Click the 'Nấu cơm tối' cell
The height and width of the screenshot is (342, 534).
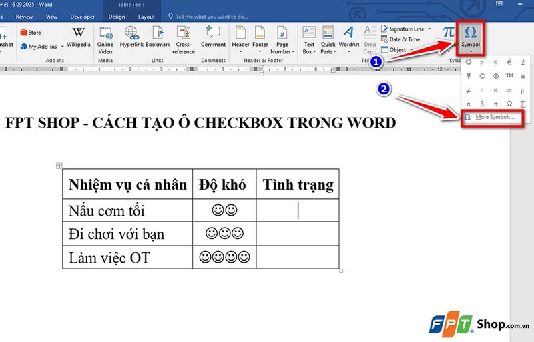click(127, 210)
